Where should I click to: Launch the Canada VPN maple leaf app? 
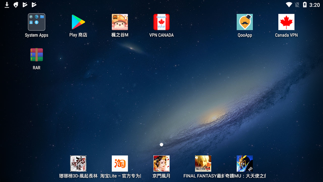(x=286, y=22)
